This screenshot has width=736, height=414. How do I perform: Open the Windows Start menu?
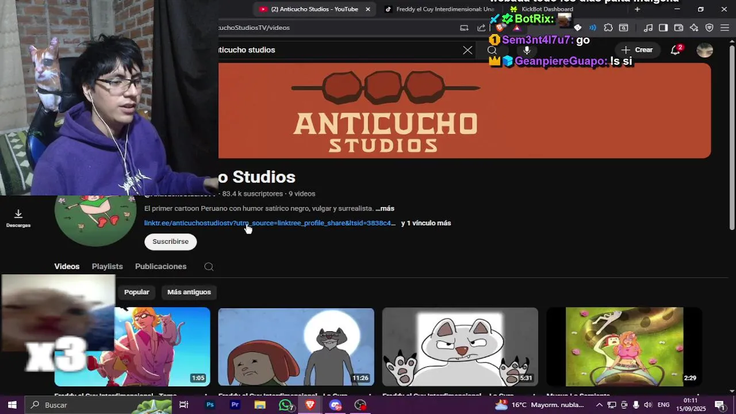(x=12, y=405)
